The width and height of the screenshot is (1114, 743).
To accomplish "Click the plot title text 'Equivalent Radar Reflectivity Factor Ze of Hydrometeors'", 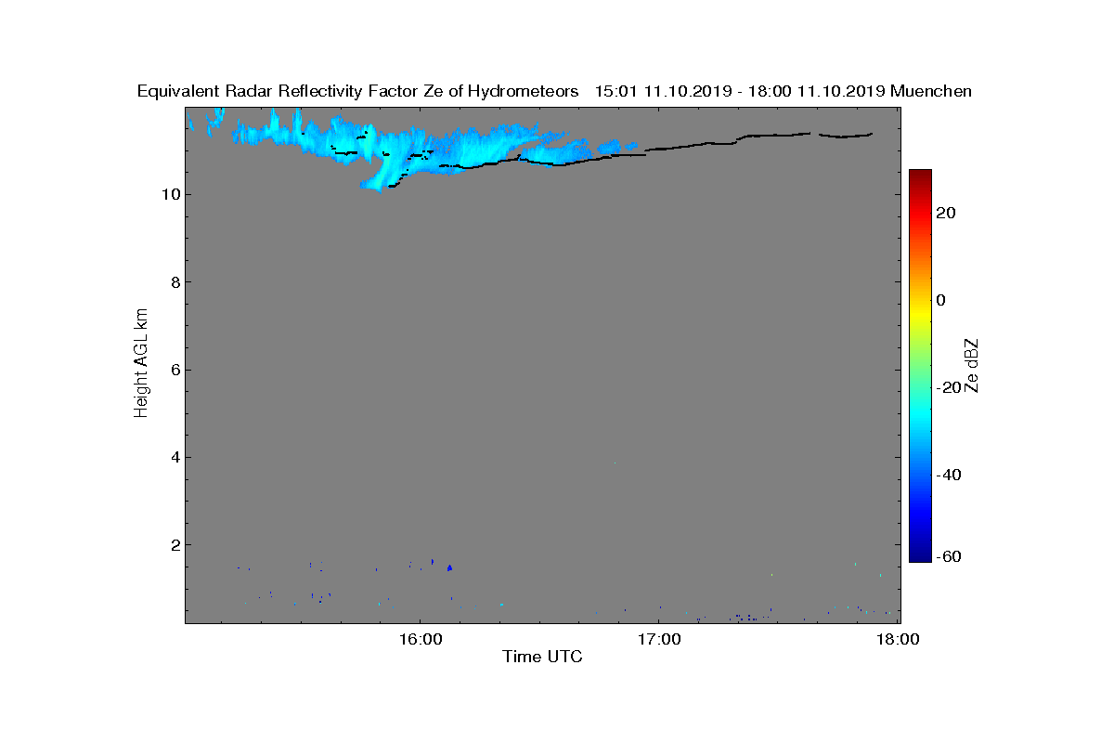I will [357, 92].
